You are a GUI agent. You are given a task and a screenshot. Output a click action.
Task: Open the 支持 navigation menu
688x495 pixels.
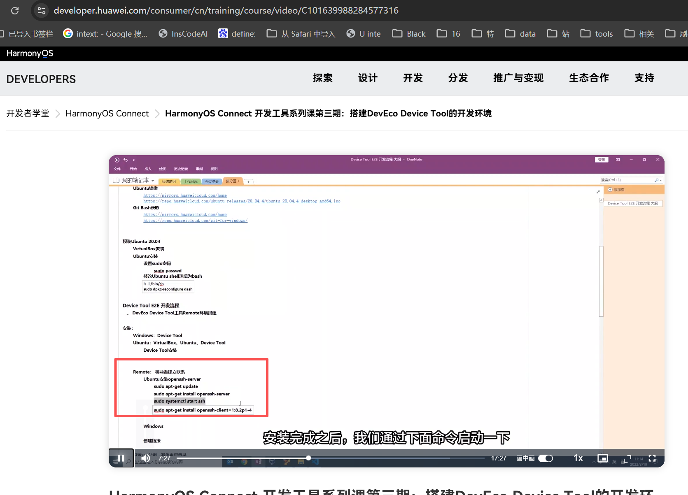point(644,78)
